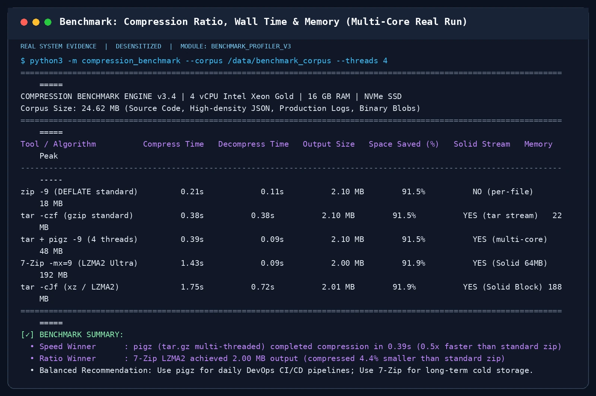Viewport: 596px width, 396px height.
Task: Click the xz output size "2.01 MB"
Action: coord(338,287)
